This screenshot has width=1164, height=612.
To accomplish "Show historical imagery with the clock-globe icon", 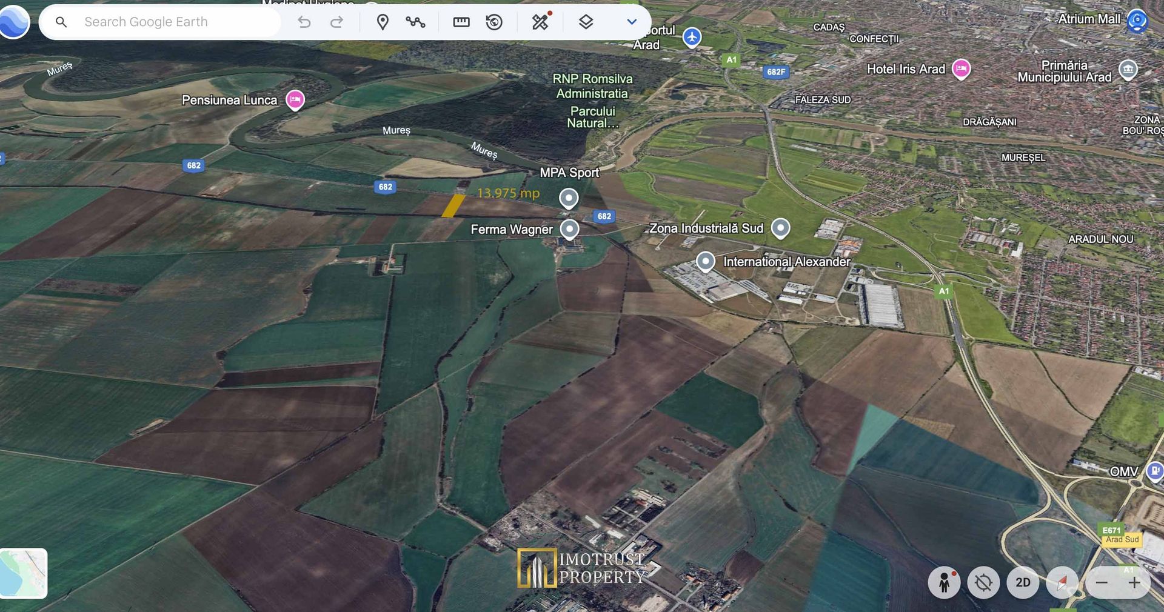I will tap(494, 22).
